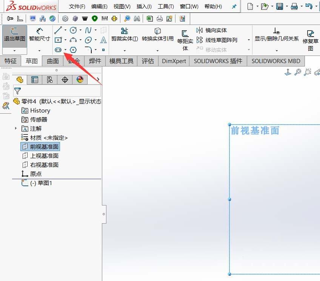The height and width of the screenshot is (281, 320).
Task: Select the Spline sketch tool
Action: point(88,30)
